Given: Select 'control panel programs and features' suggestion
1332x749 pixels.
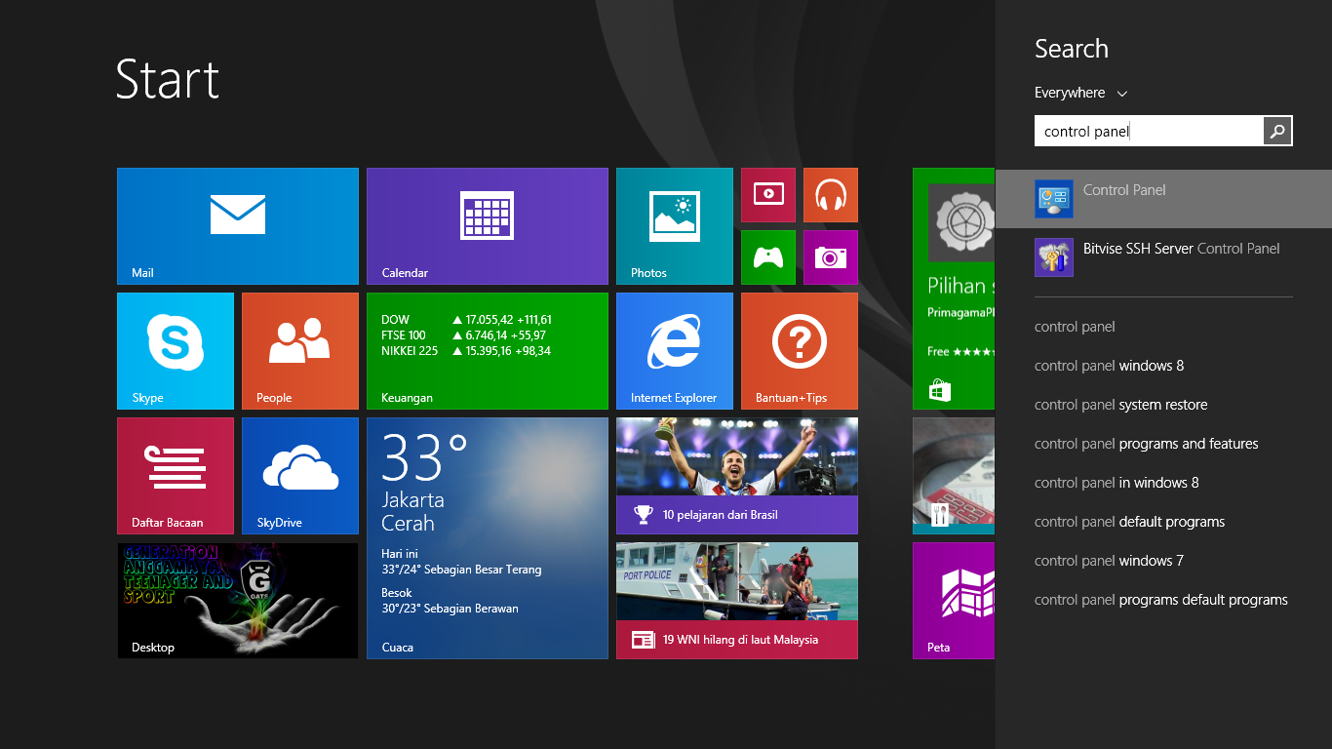Looking at the screenshot, I should 1147,444.
